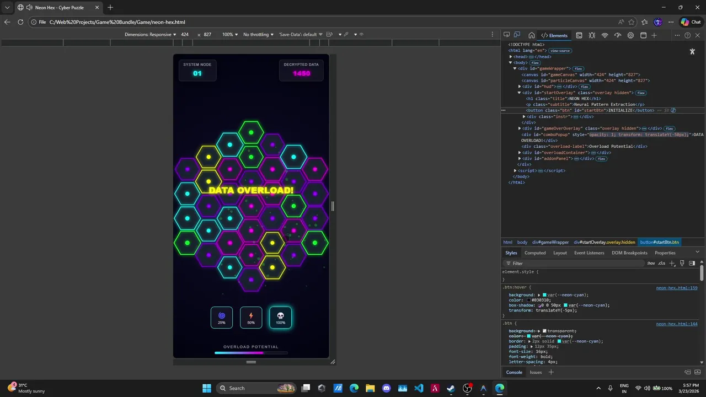The width and height of the screenshot is (706, 397).
Task: Open more device toolbar options menu
Action: (x=492, y=34)
